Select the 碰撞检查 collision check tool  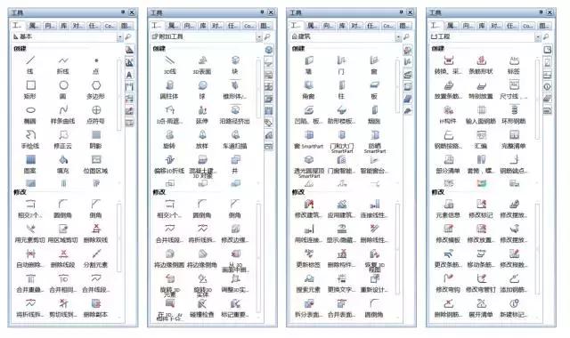[x=202, y=308]
